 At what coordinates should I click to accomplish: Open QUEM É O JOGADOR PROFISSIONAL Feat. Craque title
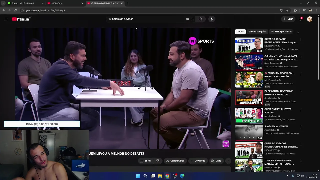pyautogui.click(x=281, y=41)
